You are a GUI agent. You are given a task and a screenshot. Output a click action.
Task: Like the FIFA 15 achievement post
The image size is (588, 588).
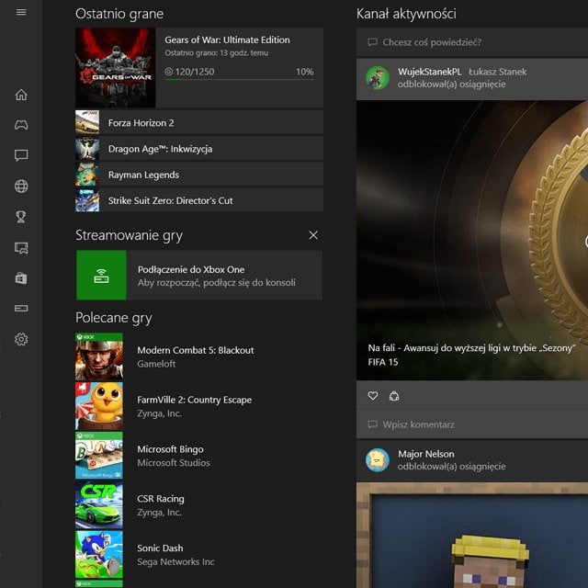click(372, 396)
